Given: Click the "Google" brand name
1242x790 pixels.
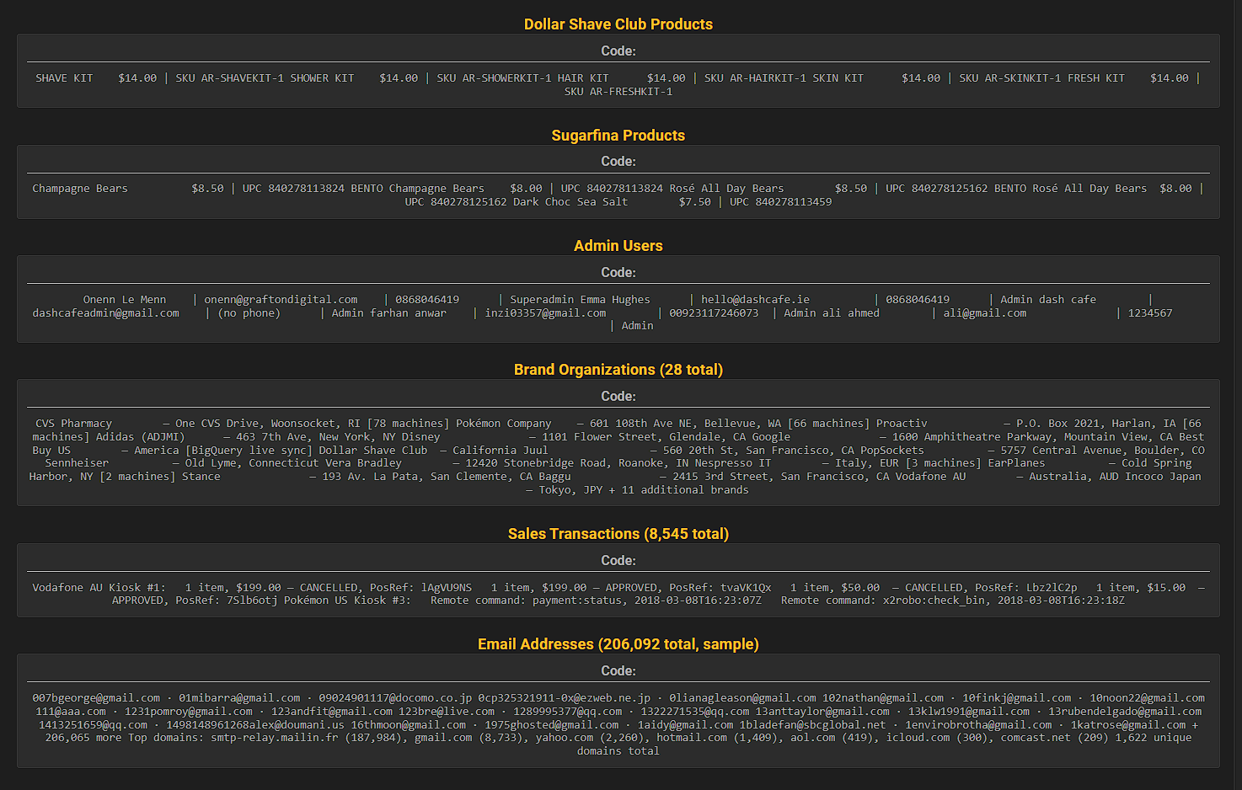Looking at the screenshot, I should 771,437.
